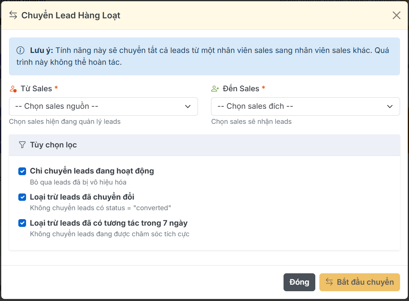Close the Chuyển Lead Hàng Loạt dialog
Image resolution: width=409 pixels, height=301 pixels.
[396, 15]
